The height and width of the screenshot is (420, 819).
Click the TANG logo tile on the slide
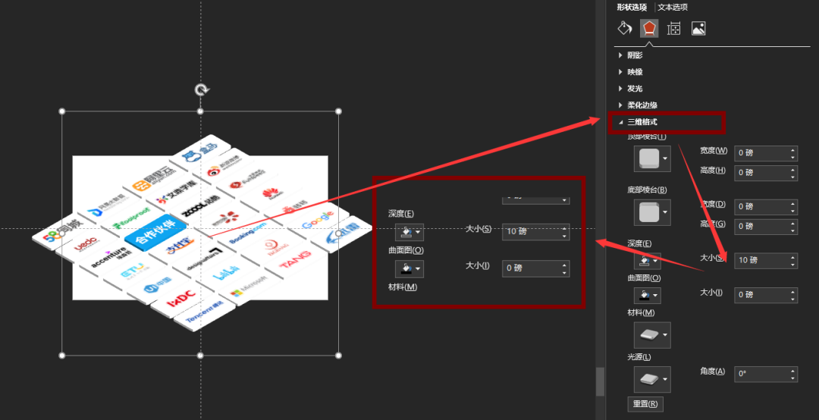coord(294,259)
